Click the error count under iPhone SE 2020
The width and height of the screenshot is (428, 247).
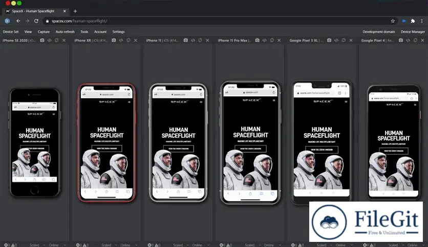(7, 245)
